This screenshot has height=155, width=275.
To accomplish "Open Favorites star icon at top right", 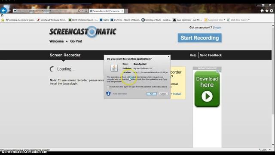I will [267, 11].
